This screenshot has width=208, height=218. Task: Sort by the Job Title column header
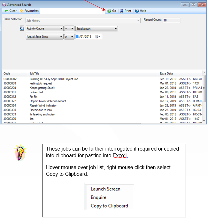pos(93,74)
